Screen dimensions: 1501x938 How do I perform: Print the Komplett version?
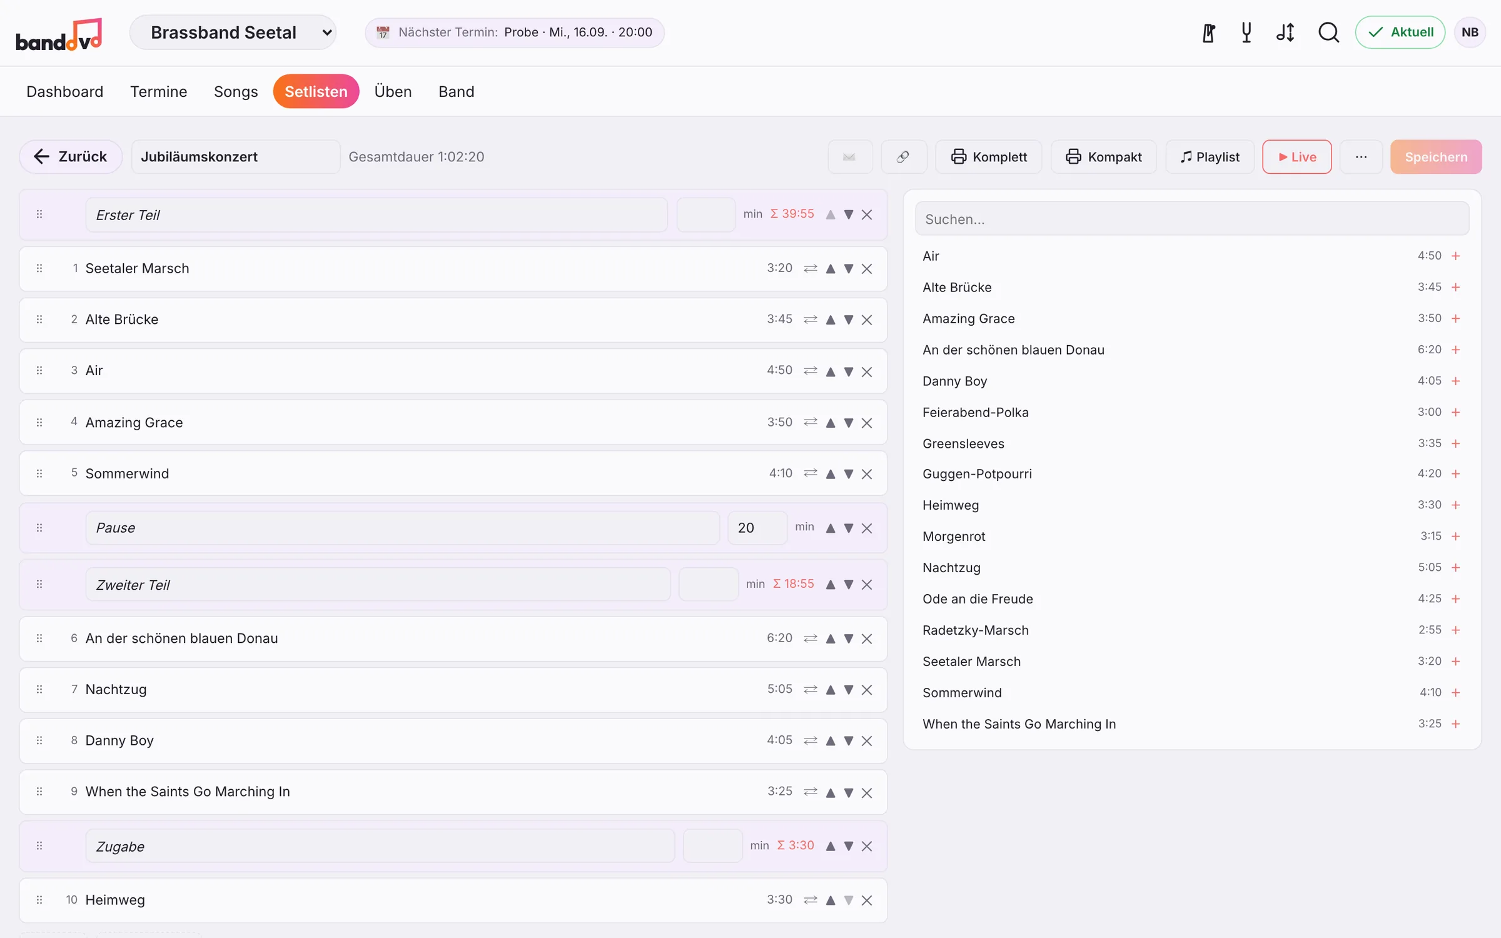point(989,157)
